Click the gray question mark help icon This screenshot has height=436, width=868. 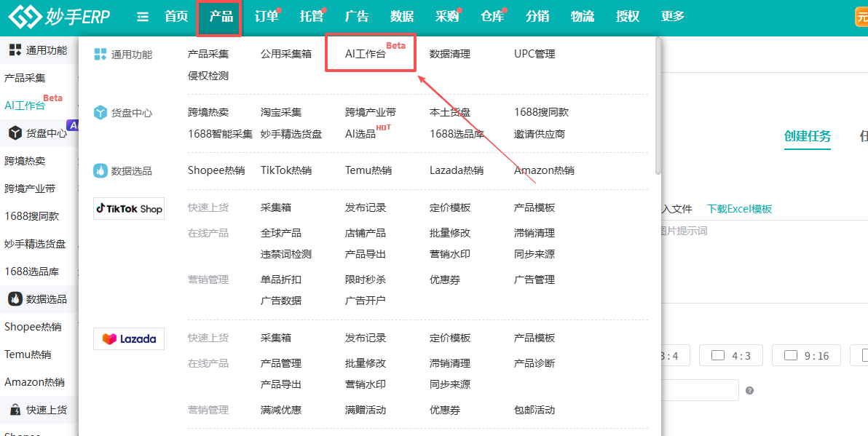click(x=749, y=391)
